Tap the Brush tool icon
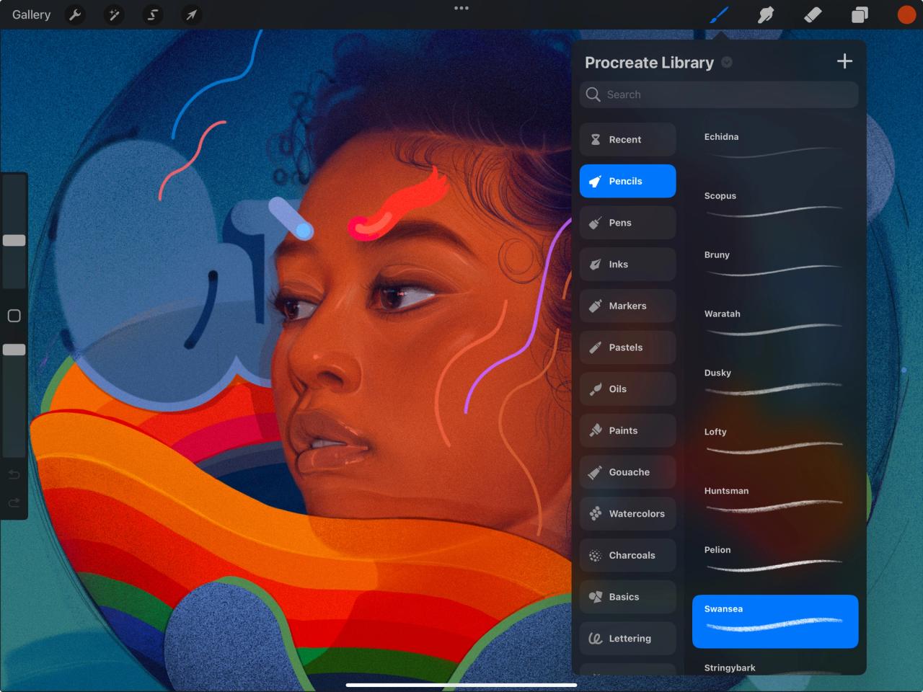The image size is (923, 692). pyautogui.click(x=719, y=14)
